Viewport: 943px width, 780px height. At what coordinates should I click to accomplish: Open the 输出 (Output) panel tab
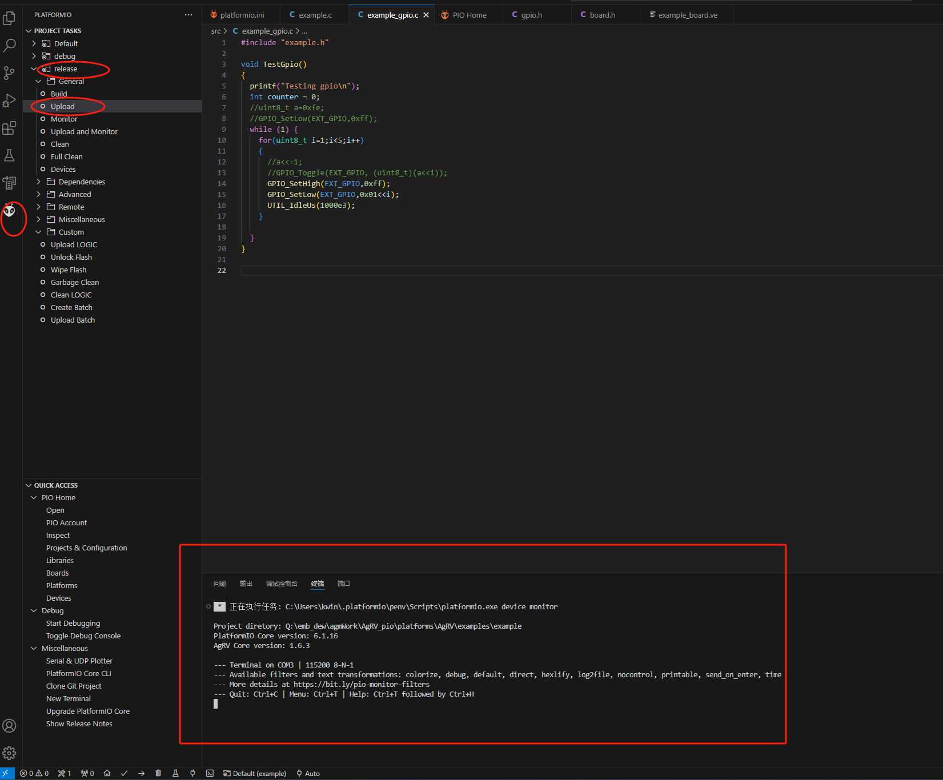click(246, 584)
